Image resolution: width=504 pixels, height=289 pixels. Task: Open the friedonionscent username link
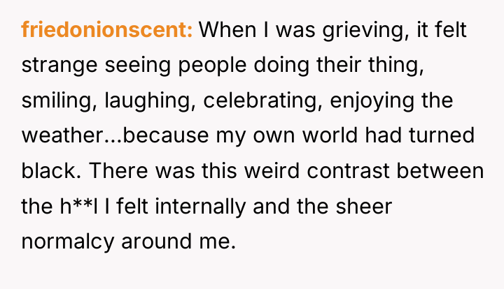click(x=107, y=29)
